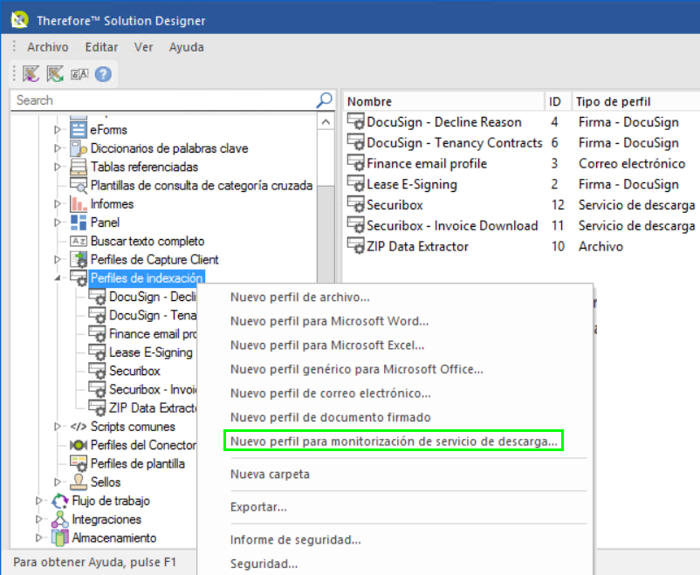Viewport: 700px width, 575px height.
Task: Collapse the Perfiles de indexación node
Action: coord(57,278)
